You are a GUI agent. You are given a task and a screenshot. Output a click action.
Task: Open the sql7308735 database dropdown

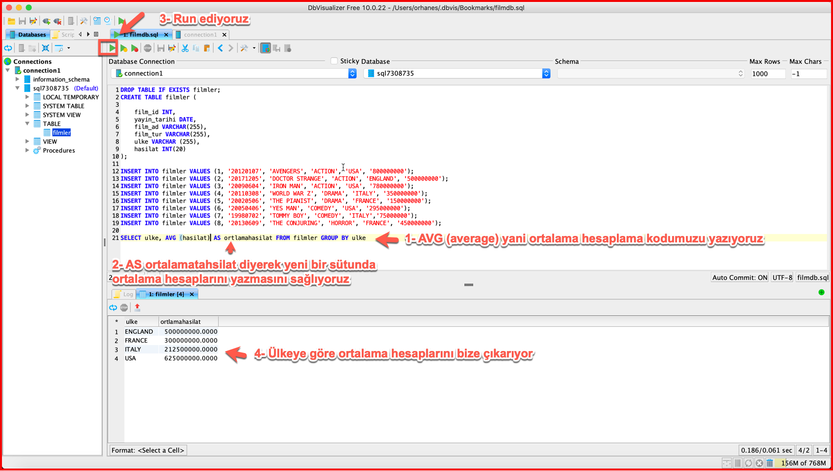click(x=457, y=73)
